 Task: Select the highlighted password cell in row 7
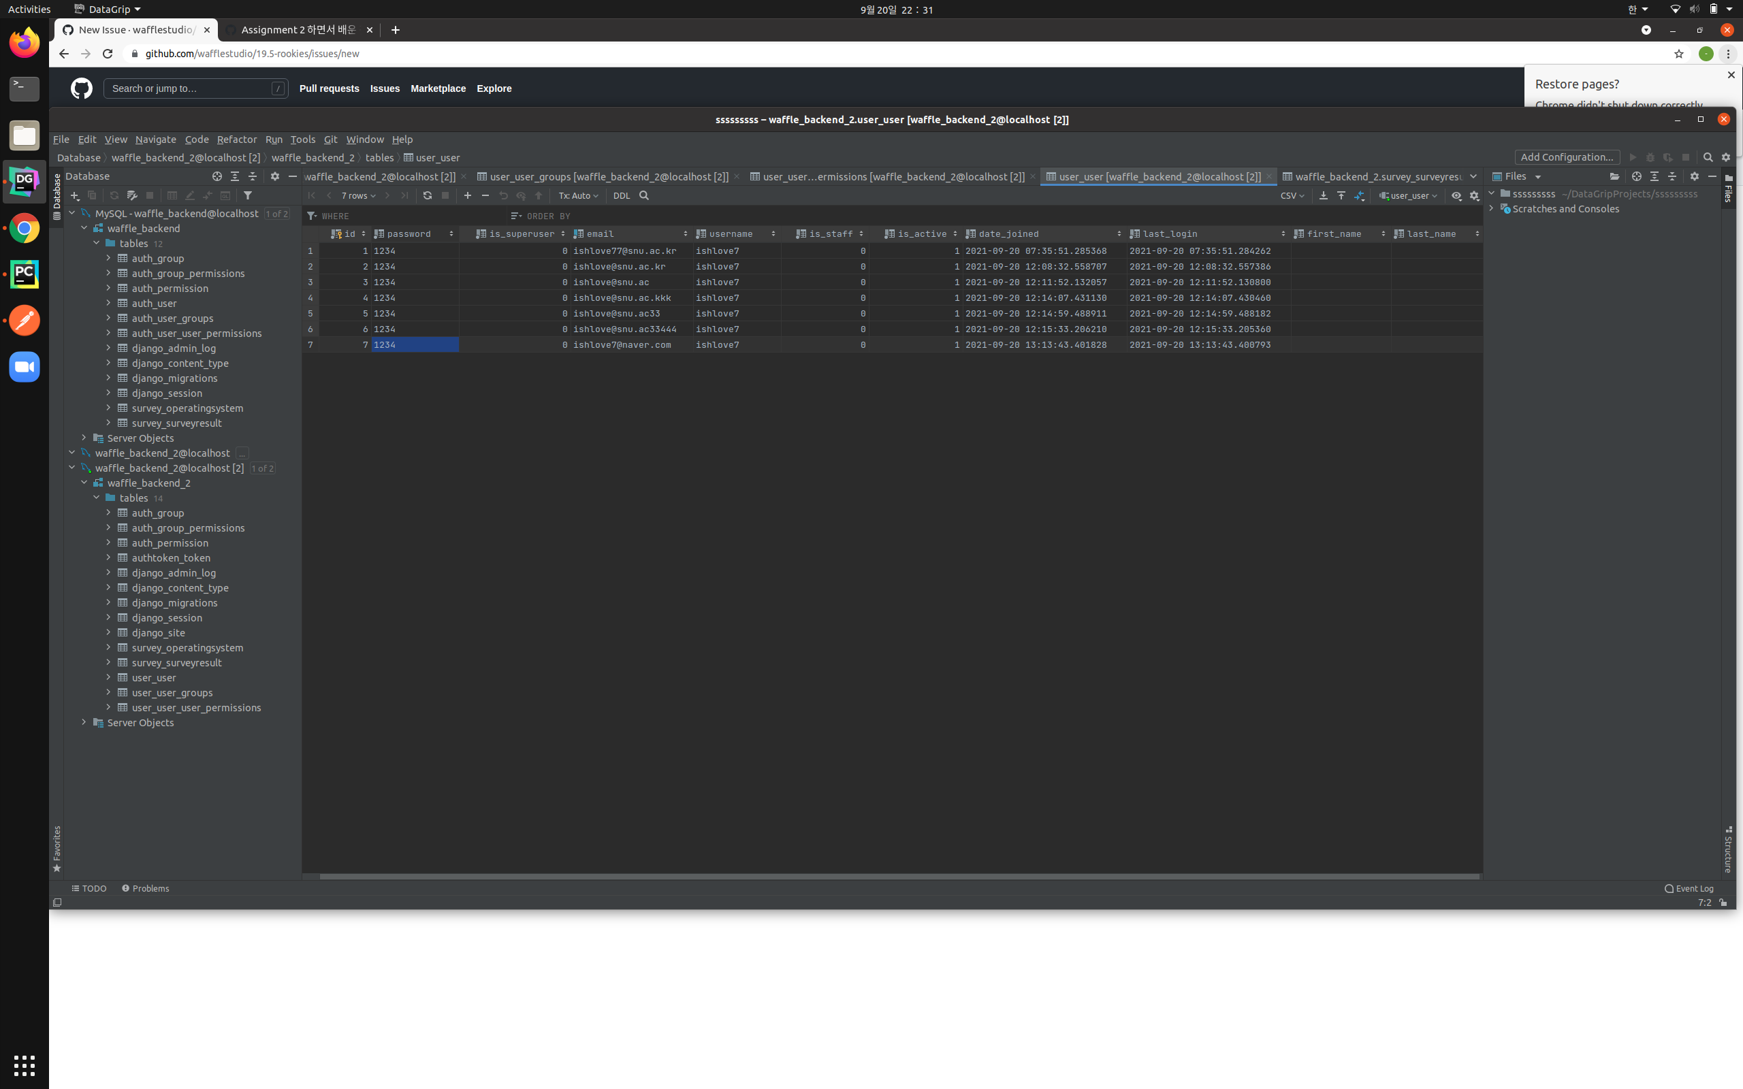point(414,344)
